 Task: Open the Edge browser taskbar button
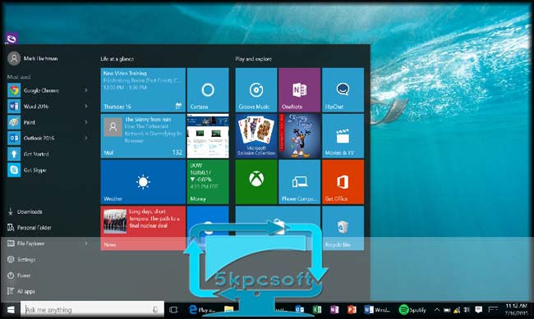point(201,309)
